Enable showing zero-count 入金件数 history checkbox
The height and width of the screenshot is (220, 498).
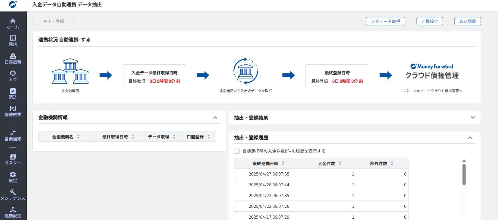point(237,151)
